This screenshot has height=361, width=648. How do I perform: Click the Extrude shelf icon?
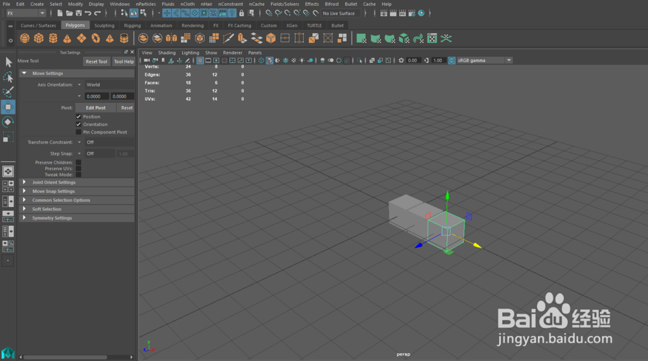pos(242,38)
